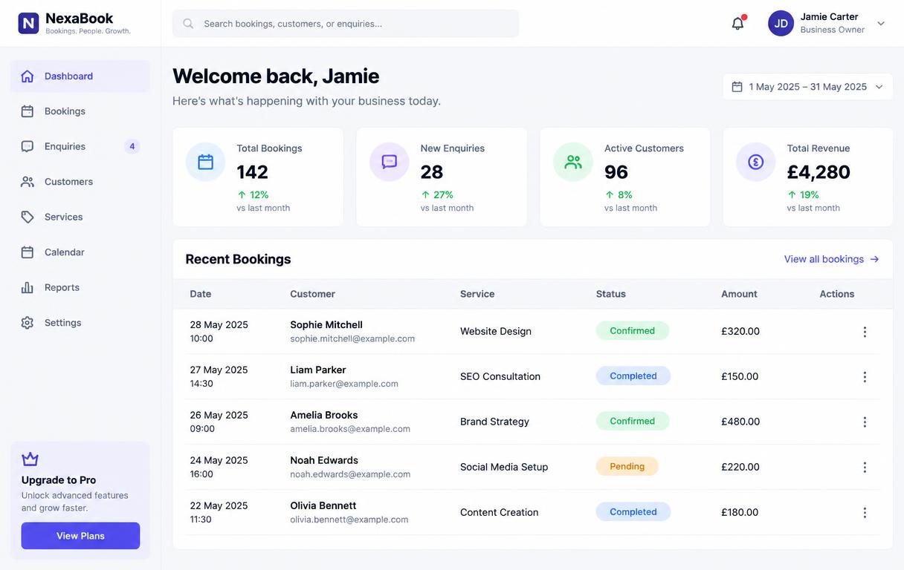Open actions menu for Sophie Mitchell booking

865,332
